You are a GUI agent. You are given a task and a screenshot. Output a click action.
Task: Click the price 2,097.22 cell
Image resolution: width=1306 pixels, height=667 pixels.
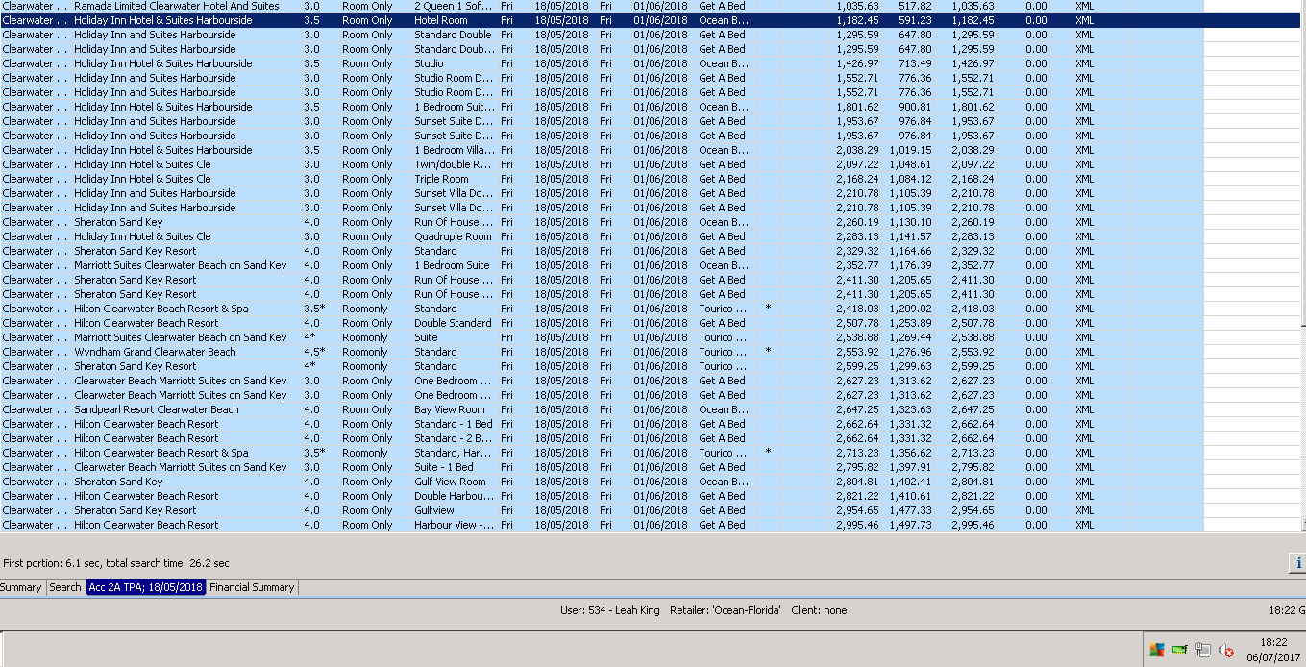(x=857, y=164)
